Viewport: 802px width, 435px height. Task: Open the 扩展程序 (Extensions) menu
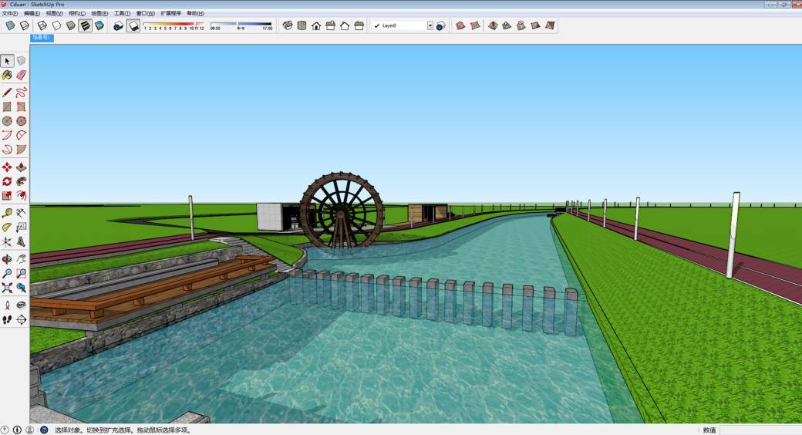tap(170, 13)
